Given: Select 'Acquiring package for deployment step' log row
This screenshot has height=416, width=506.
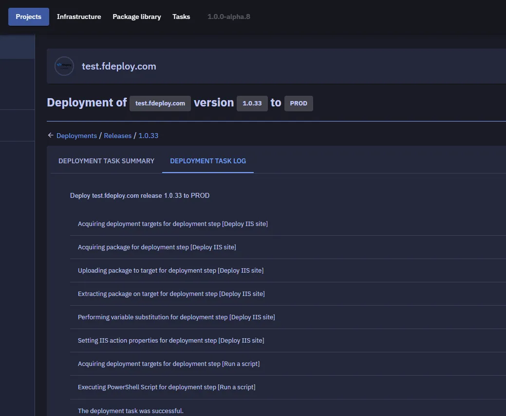Looking at the screenshot, I should click(x=288, y=247).
